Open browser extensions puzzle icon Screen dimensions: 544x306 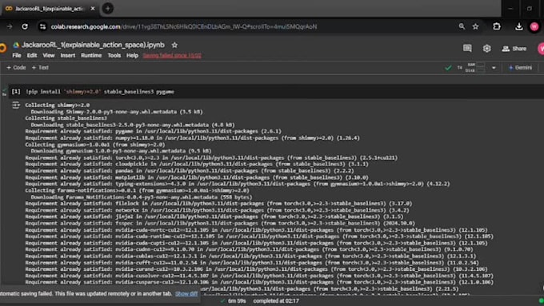[x=497, y=26]
